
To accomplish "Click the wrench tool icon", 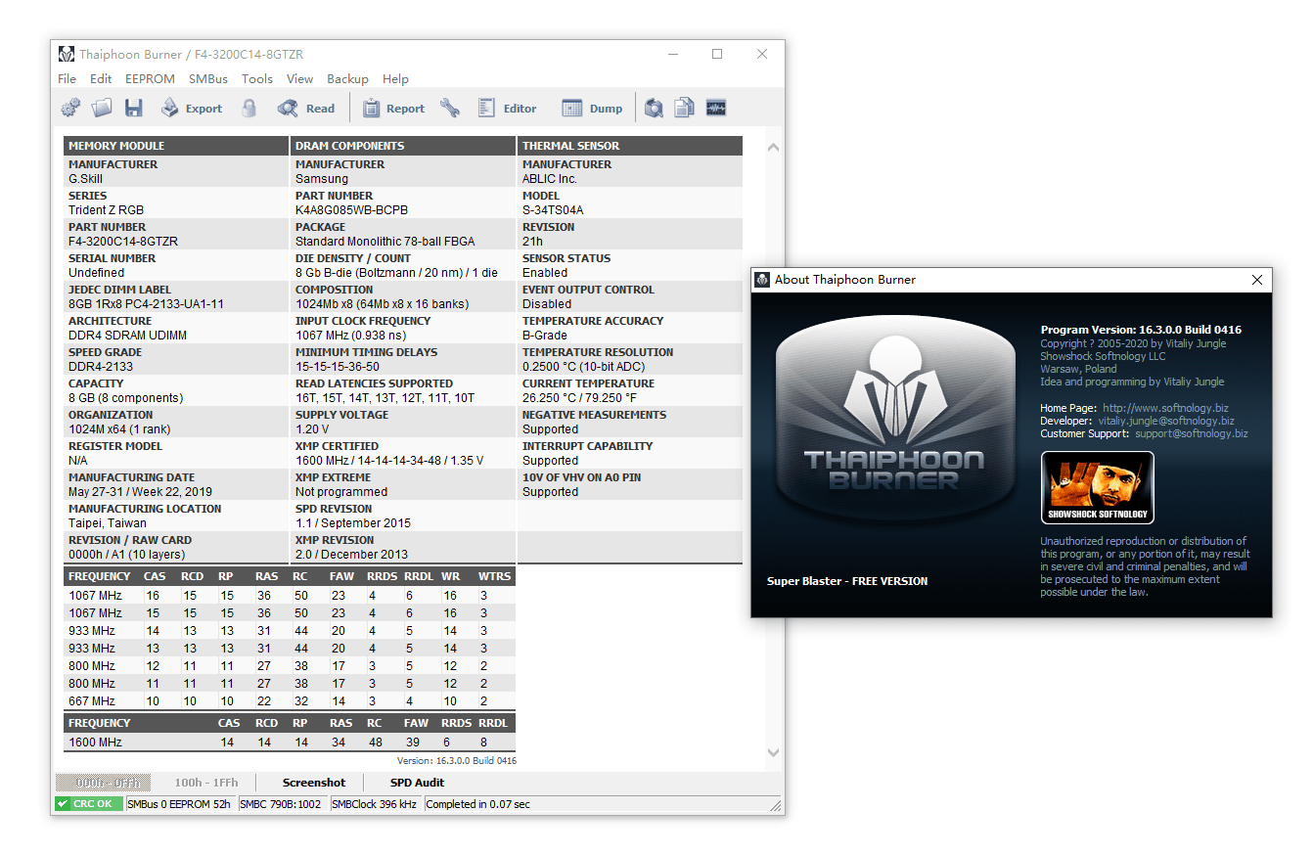I will (450, 109).
